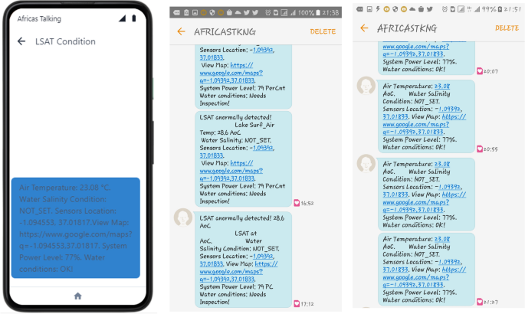The image size is (525, 314).
Task: Select the 21:27 message timestamp
Action: [x=491, y=302]
